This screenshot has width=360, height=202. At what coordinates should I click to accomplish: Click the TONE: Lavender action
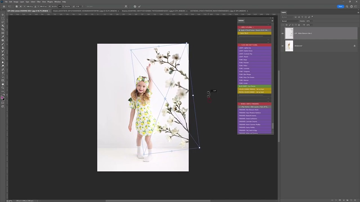[x=244, y=68]
